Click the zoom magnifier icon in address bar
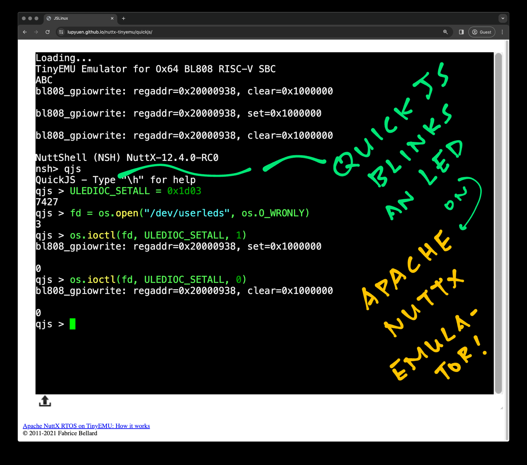Image resolution: width=527 pixels, height=465 pixels. 445,32
